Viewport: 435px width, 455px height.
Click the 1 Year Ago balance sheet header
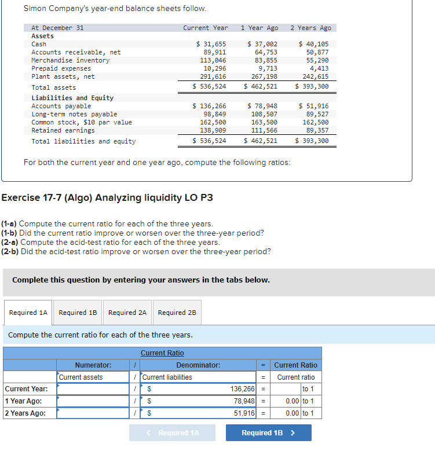[x=259, y=28]
